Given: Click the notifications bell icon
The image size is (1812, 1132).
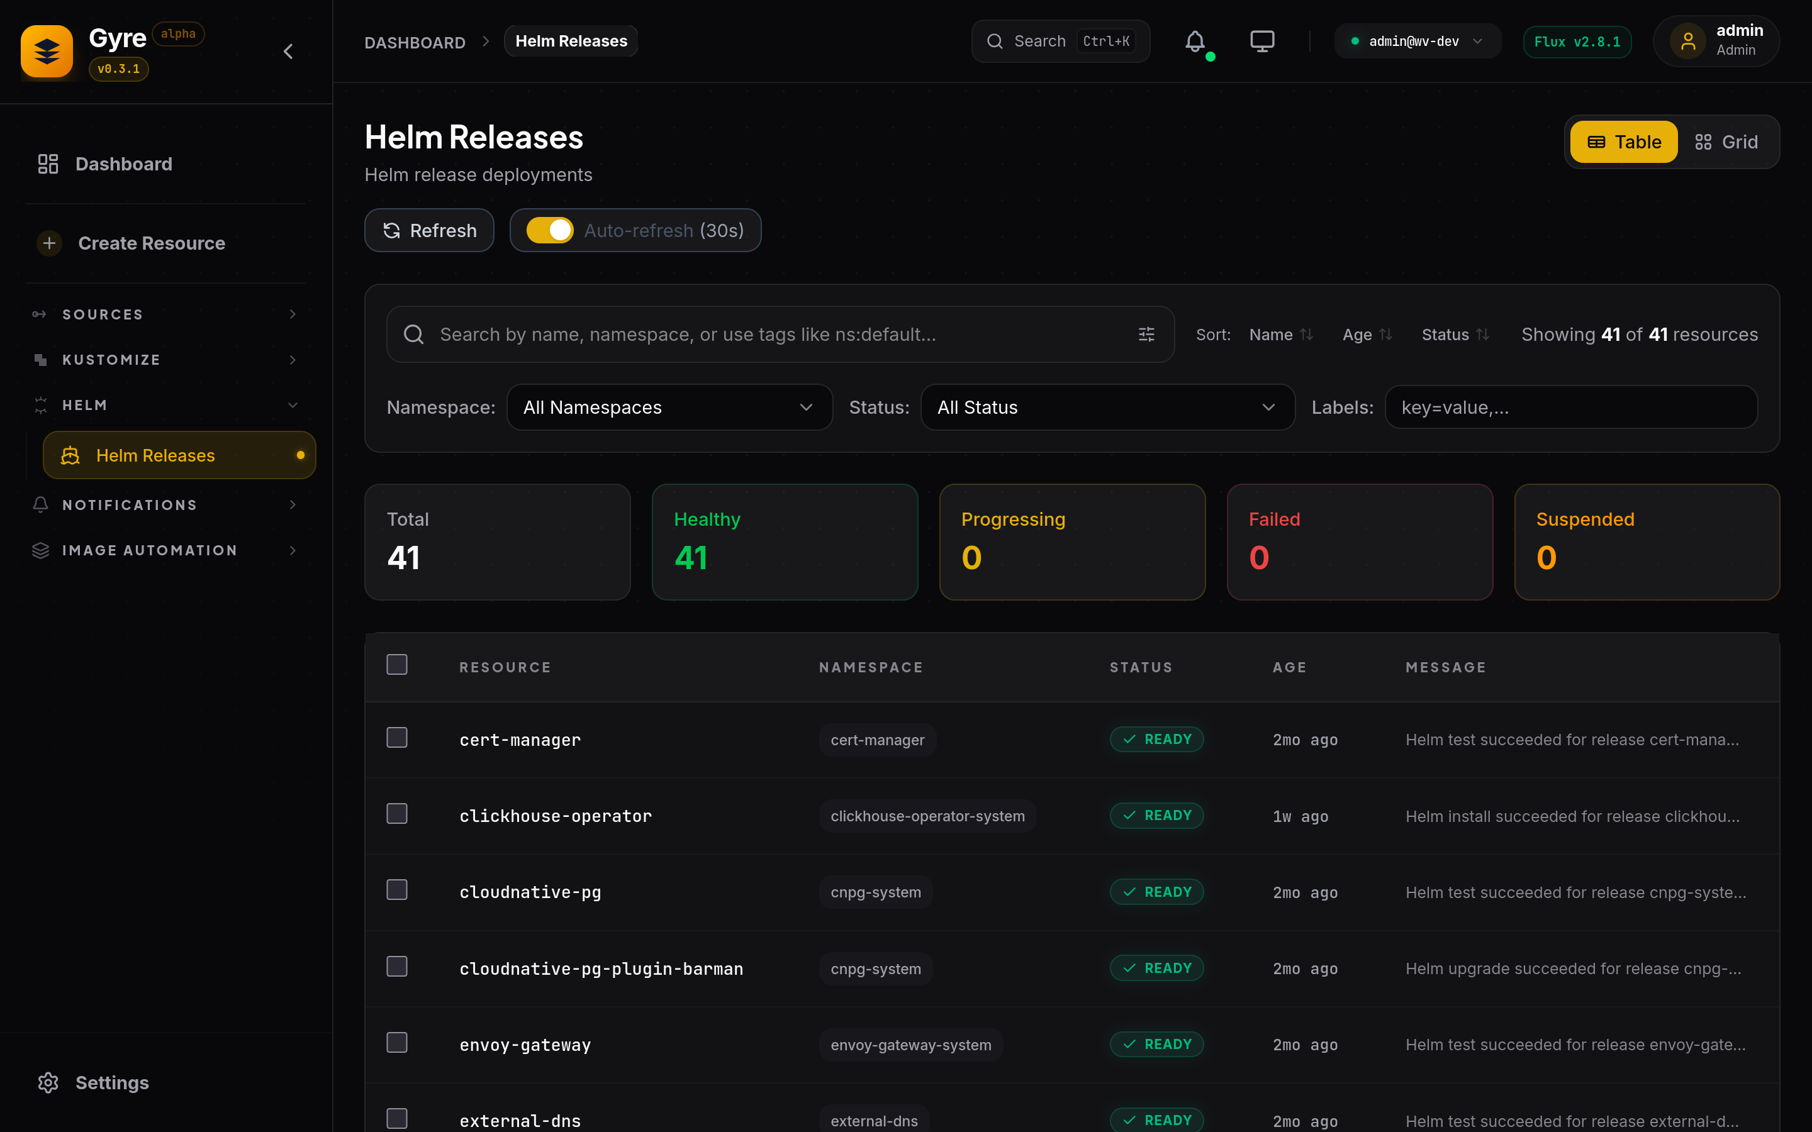Looking at the screenshot, I should (1194, 41).
